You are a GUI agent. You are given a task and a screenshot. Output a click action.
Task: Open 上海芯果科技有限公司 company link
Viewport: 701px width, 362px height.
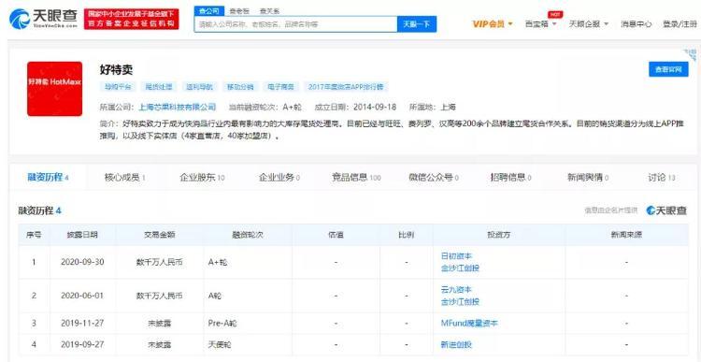click(178, 108)
